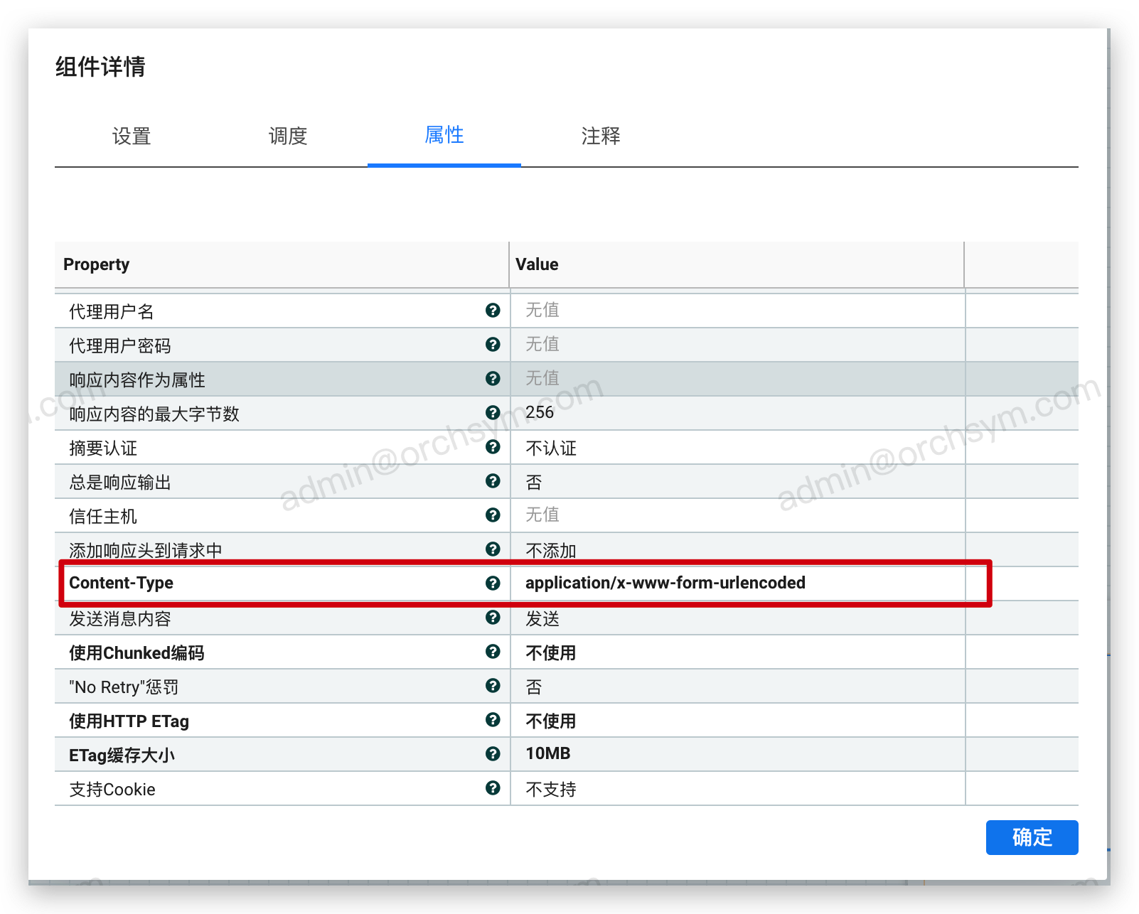Click help icon for 响应内容作为属性
This screenshot has height=914, width=1139.
tap(493, 378)
